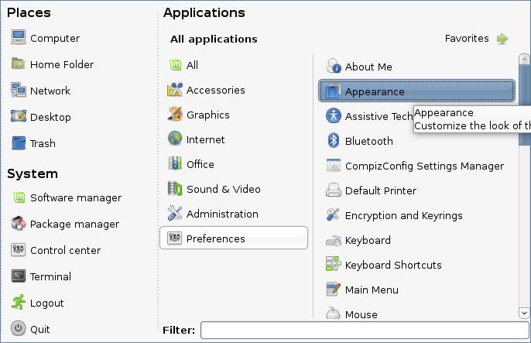The width and height of the screenshot is (531, 343).
Task: Open the CompizConfig Settings Manager icon
Action: tap(333, 166)
